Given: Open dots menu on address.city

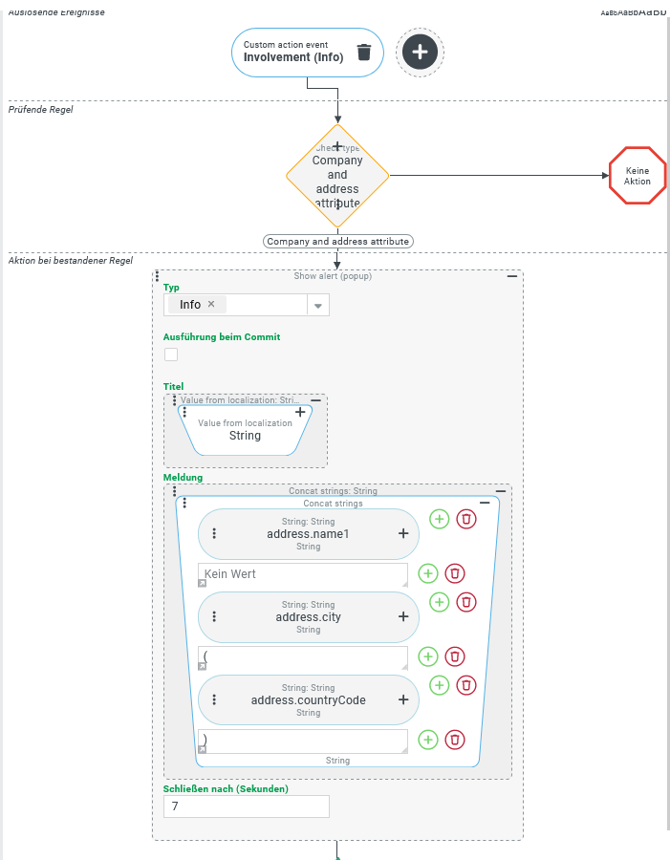Looking at the screenshot, I should coord(214,616).
